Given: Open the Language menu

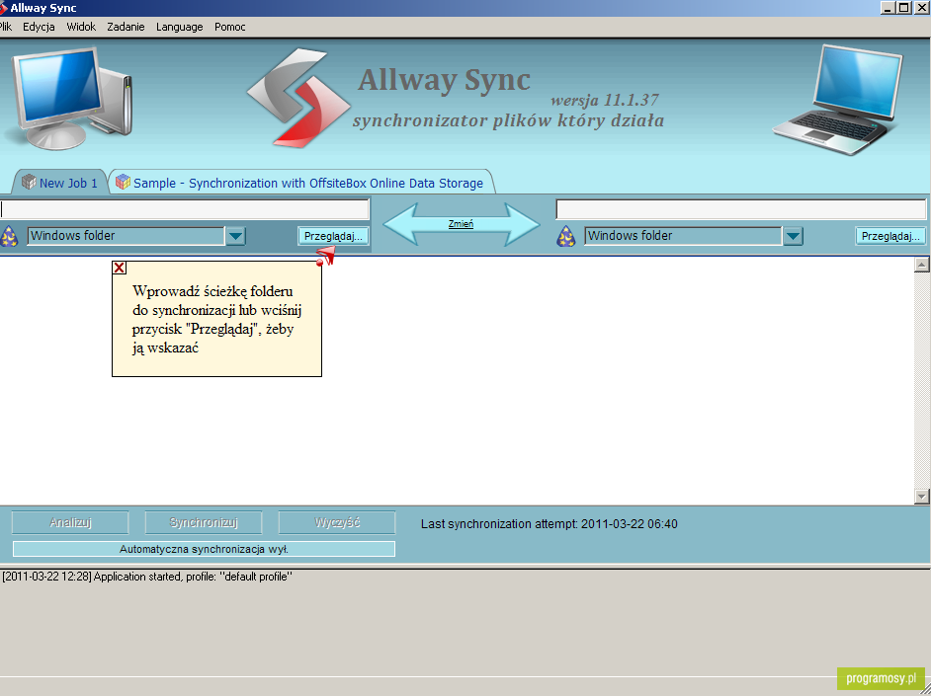Looking at the screenshot, I should (179, 27).
